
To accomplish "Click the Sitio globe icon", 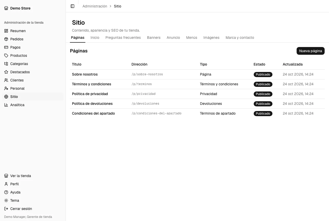I will [x=6, y=97].
